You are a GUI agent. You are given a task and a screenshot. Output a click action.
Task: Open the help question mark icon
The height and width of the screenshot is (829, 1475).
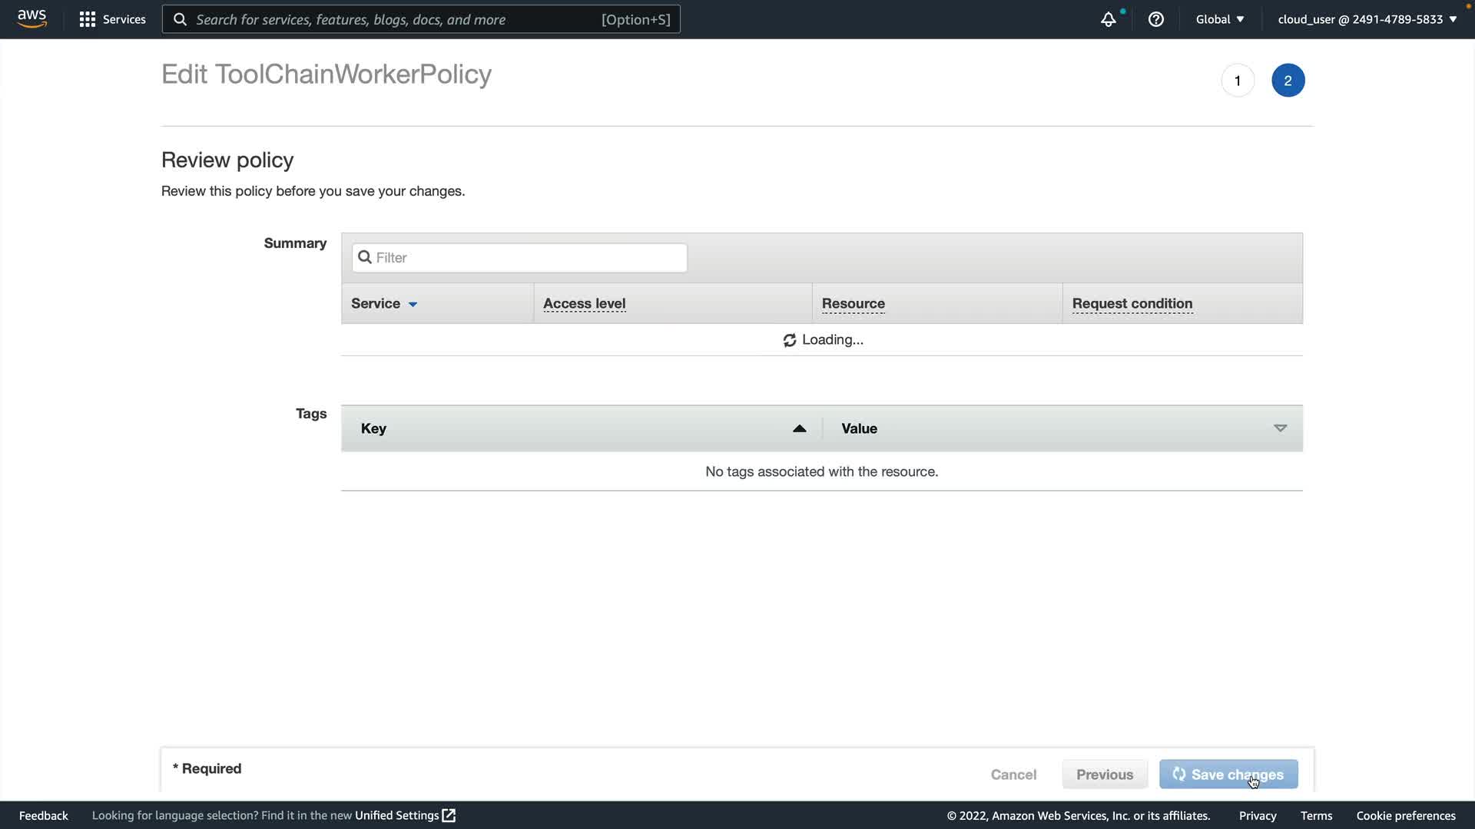1155,19
